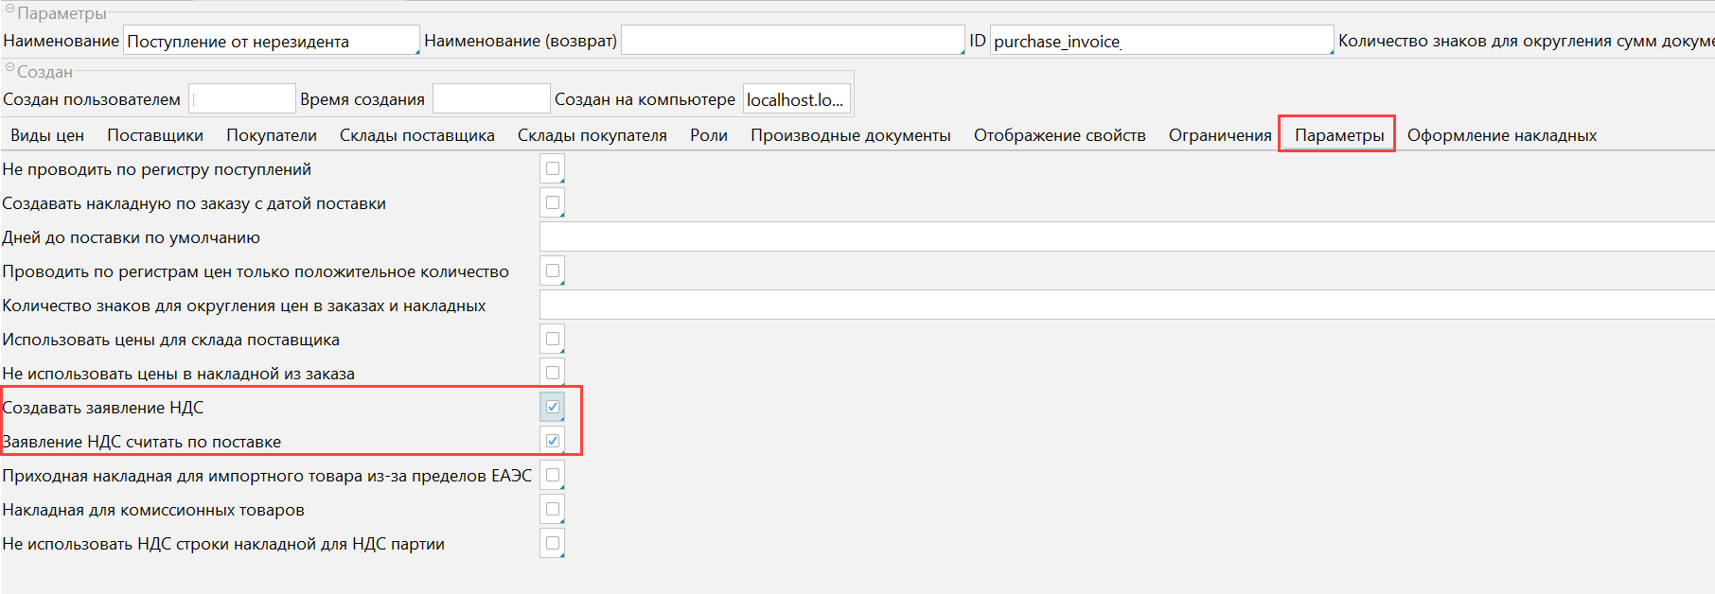Open the Виды цен tab
This screenshot has height=594, width=1715.
[x=47, y=135]
